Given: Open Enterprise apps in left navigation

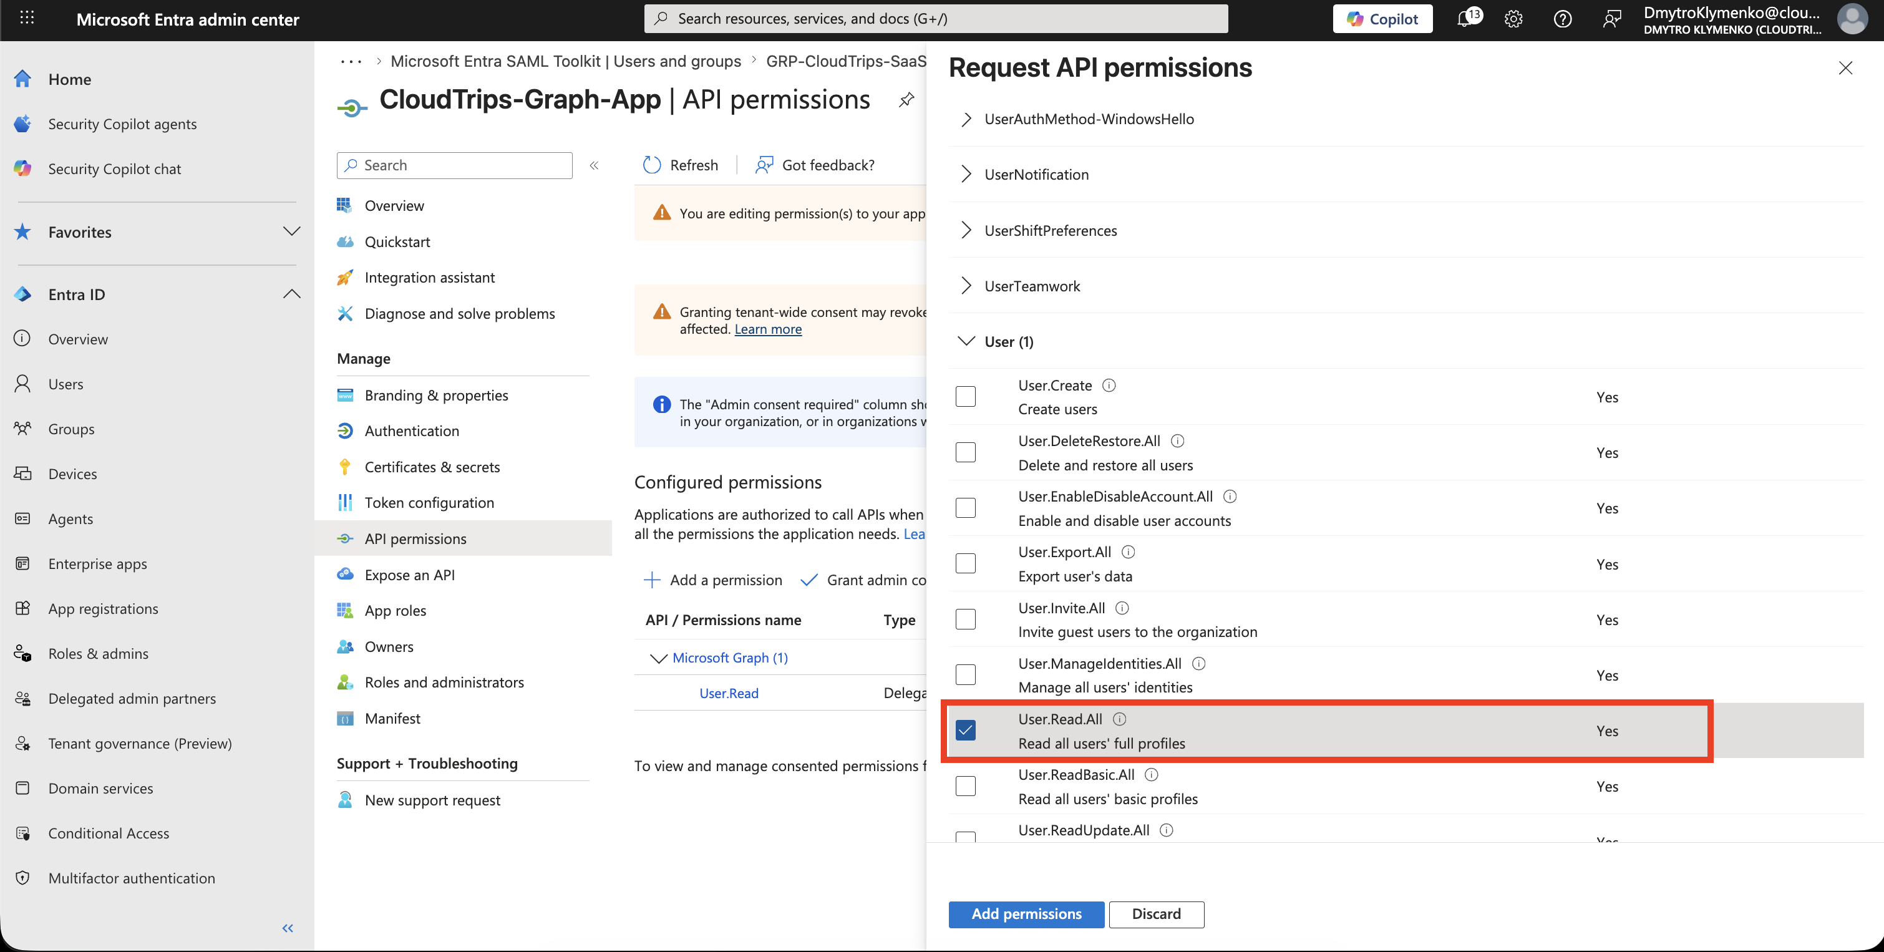Looking at the screenshot, I should [x=97, y=564].
